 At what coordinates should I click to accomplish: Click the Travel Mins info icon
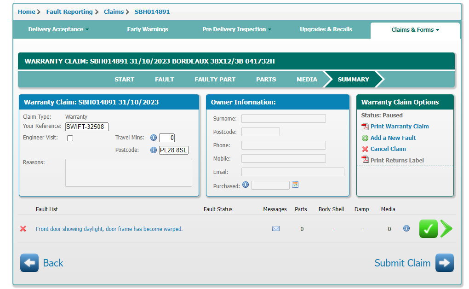point(154,138)
